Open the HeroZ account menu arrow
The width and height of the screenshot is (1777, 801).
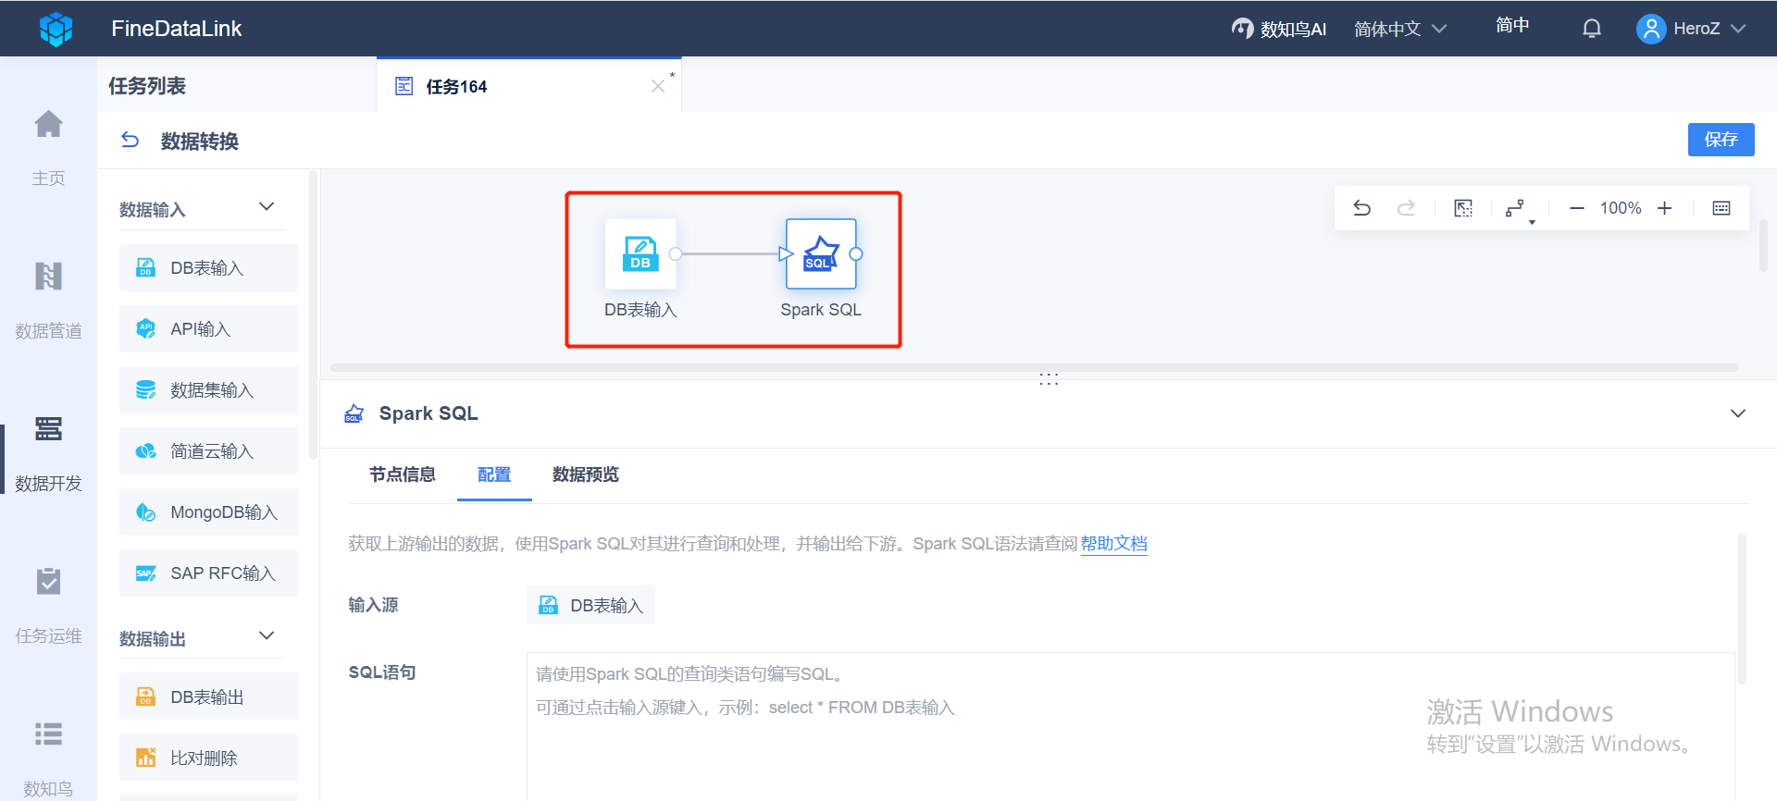(1738, 29)
